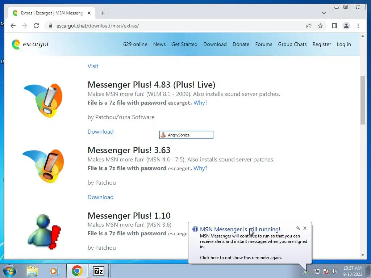
Task: Reload the escargot.chat page
Action: [36, 26]
